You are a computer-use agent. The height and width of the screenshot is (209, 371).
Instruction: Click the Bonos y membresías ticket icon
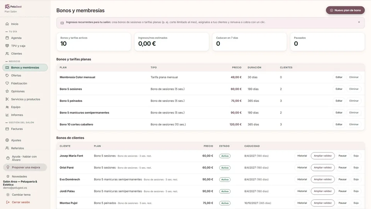[x=7, y=67]
